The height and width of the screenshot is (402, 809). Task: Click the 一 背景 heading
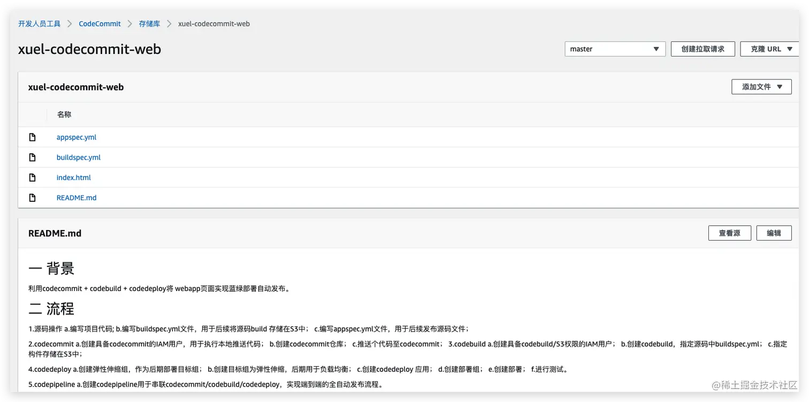51,269
